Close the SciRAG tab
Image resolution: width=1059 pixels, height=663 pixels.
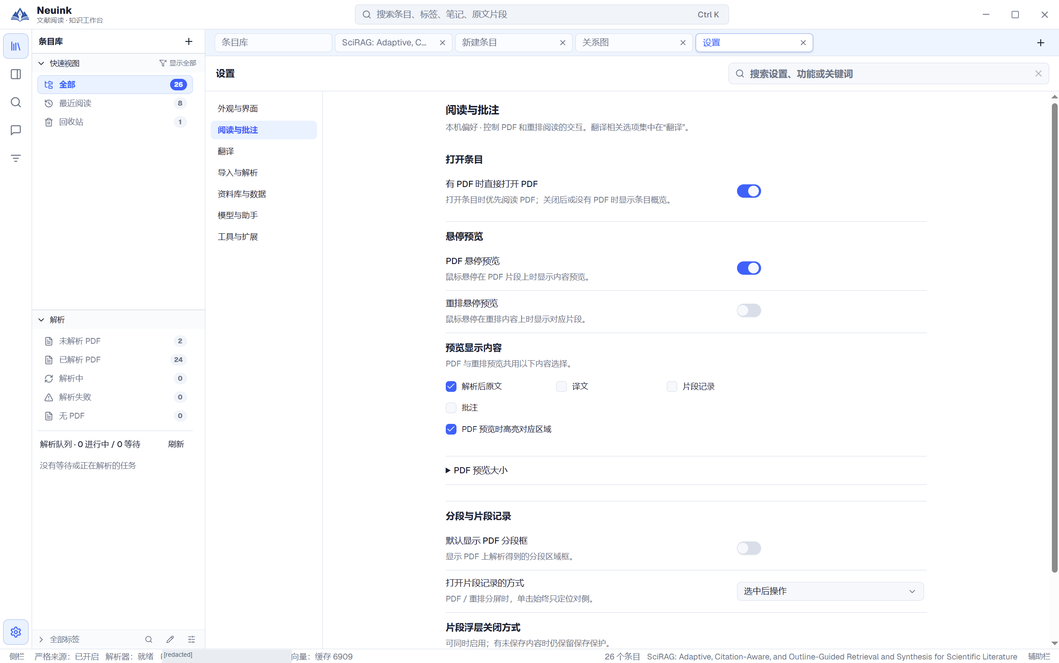click(442, 43)
